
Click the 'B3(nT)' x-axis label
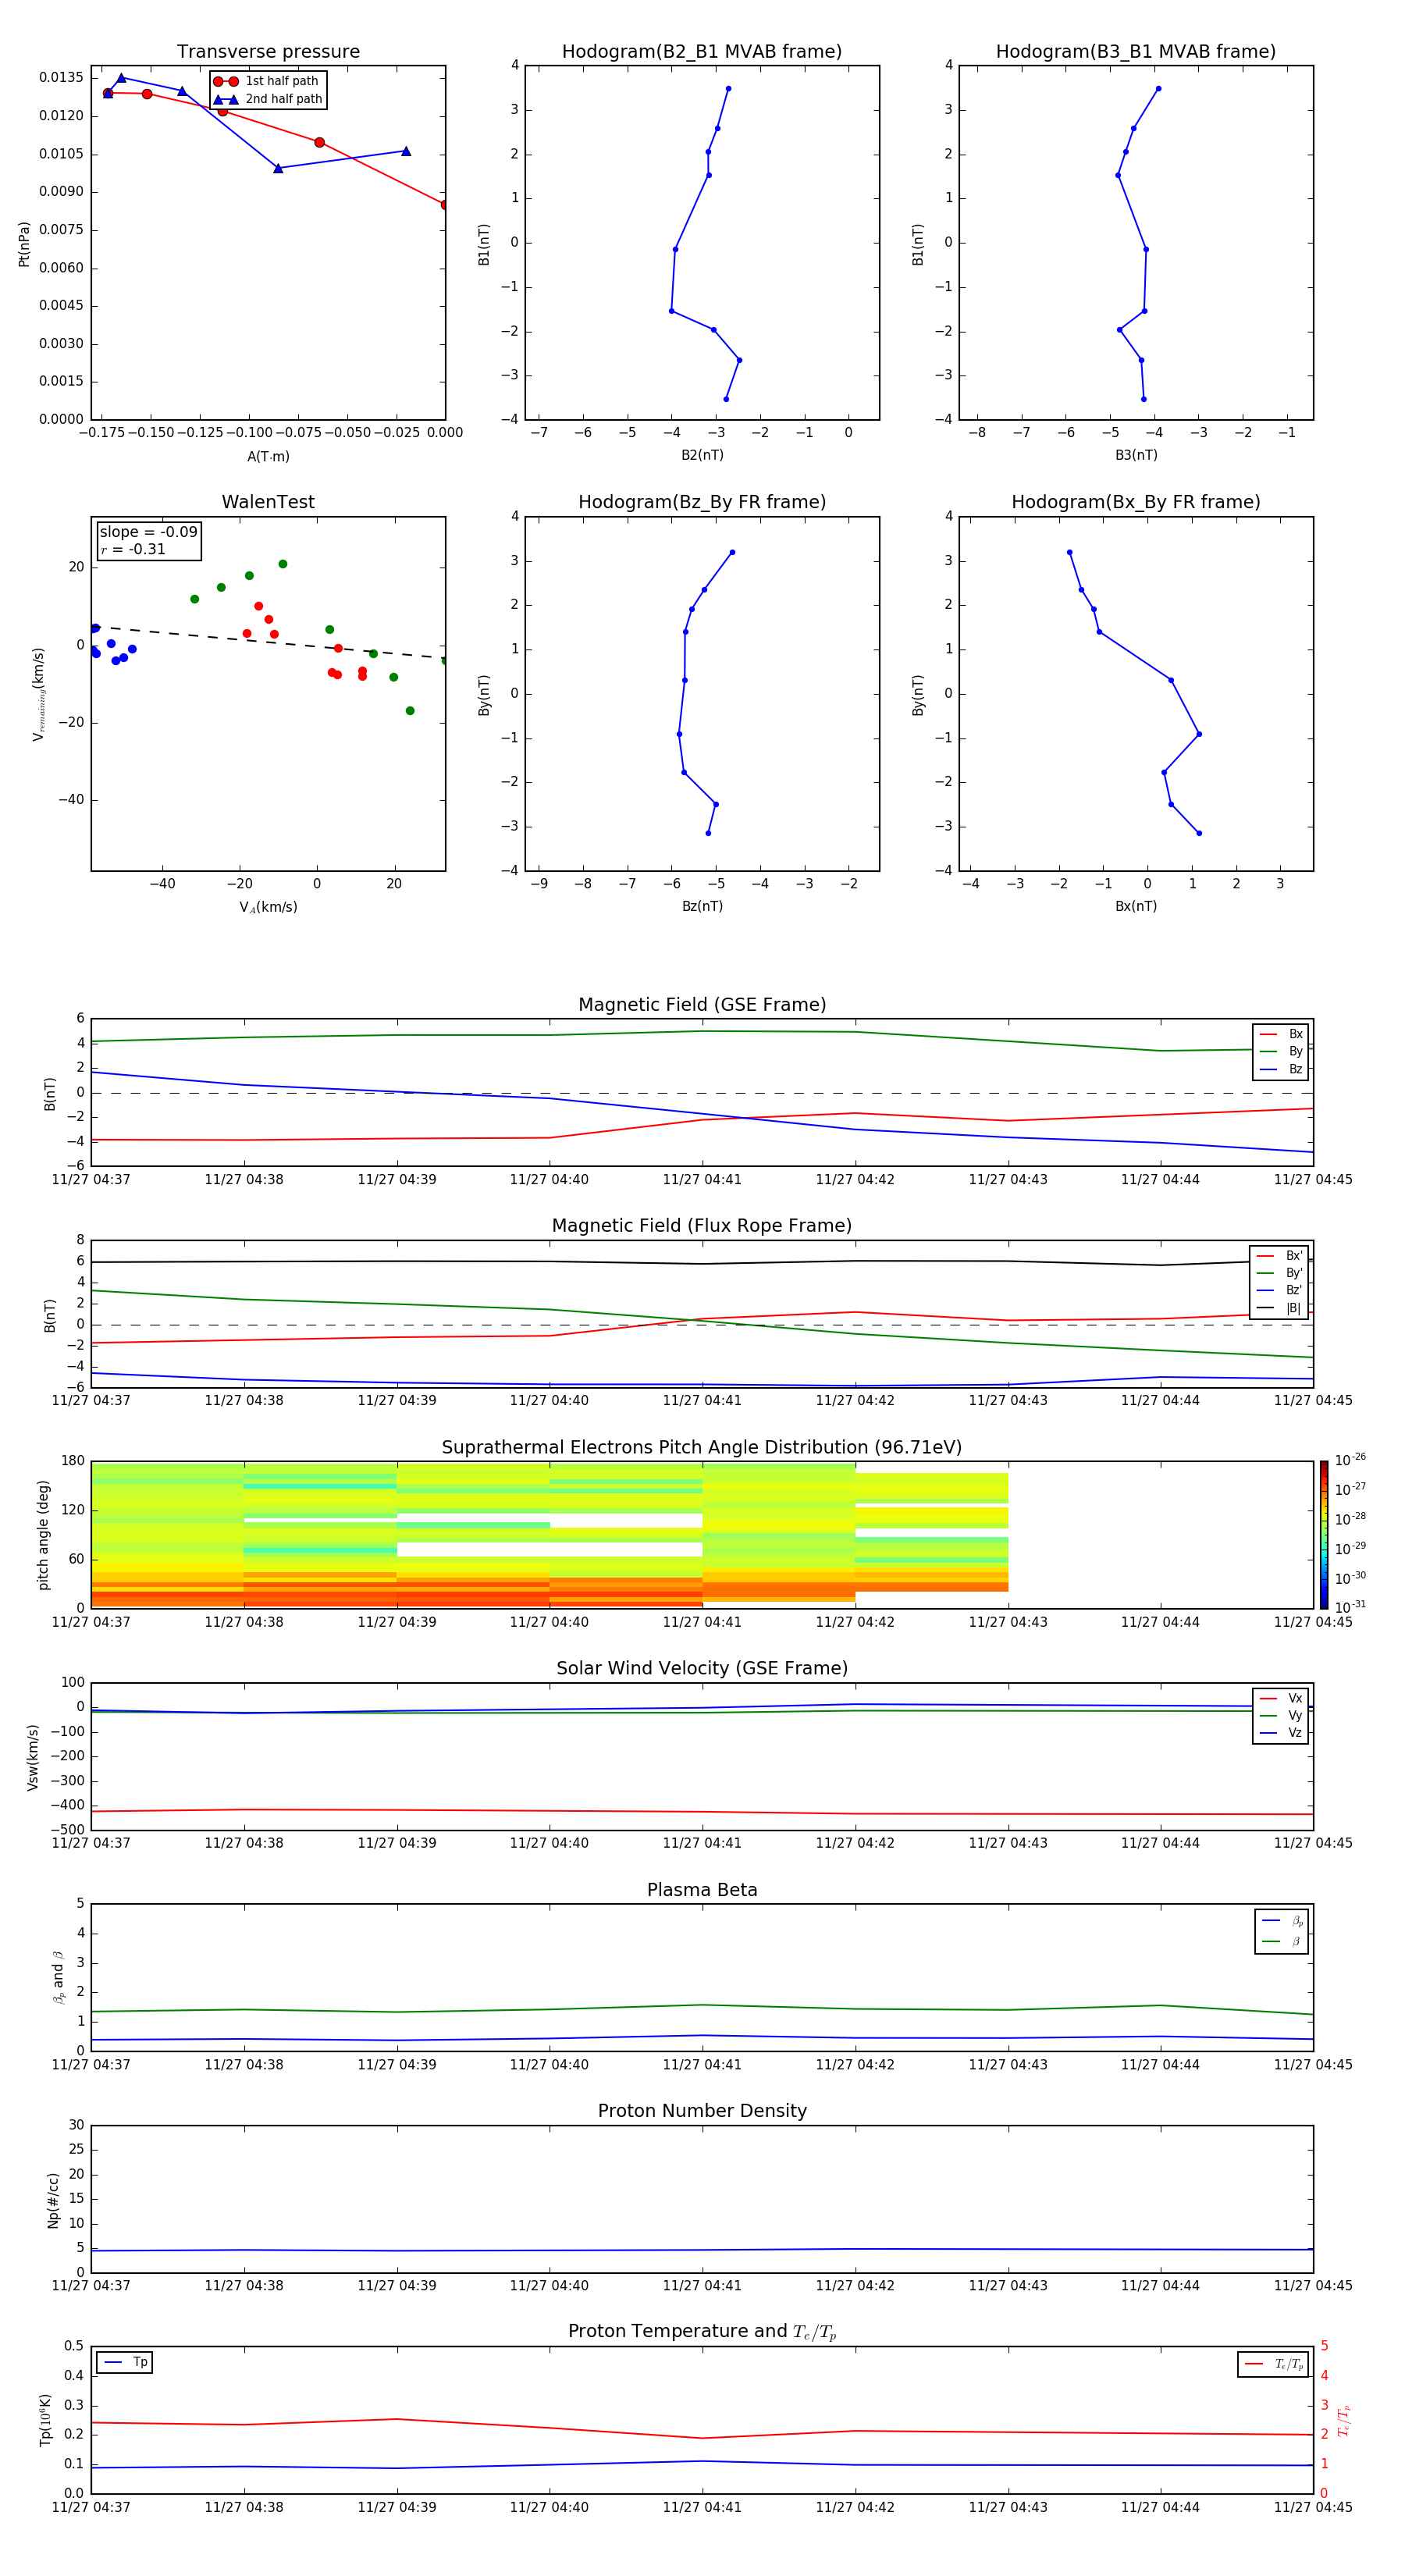[1136, 455]
